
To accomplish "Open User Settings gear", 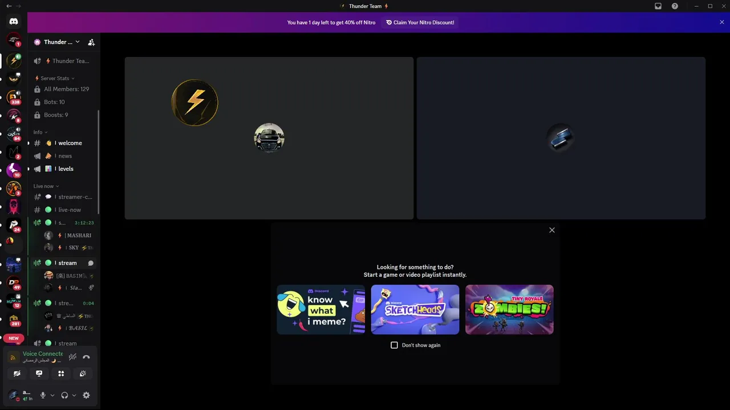I will 86,395.
